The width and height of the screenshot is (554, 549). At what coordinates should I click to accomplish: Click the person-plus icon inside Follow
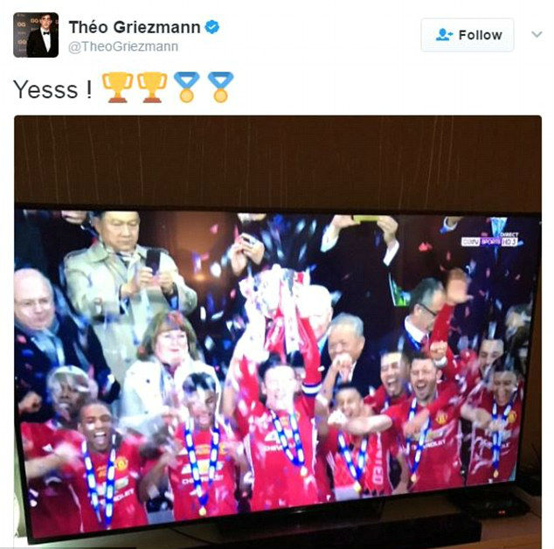pos(444,35)
